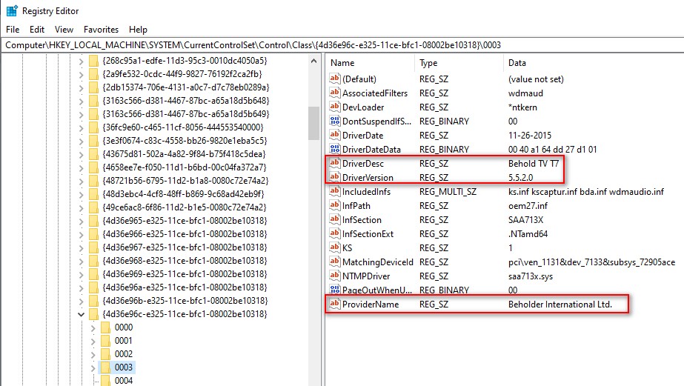This screenshot has width=684, height=386.
Task: Expand the 0000 subkey
Action: tap(93, 327)
